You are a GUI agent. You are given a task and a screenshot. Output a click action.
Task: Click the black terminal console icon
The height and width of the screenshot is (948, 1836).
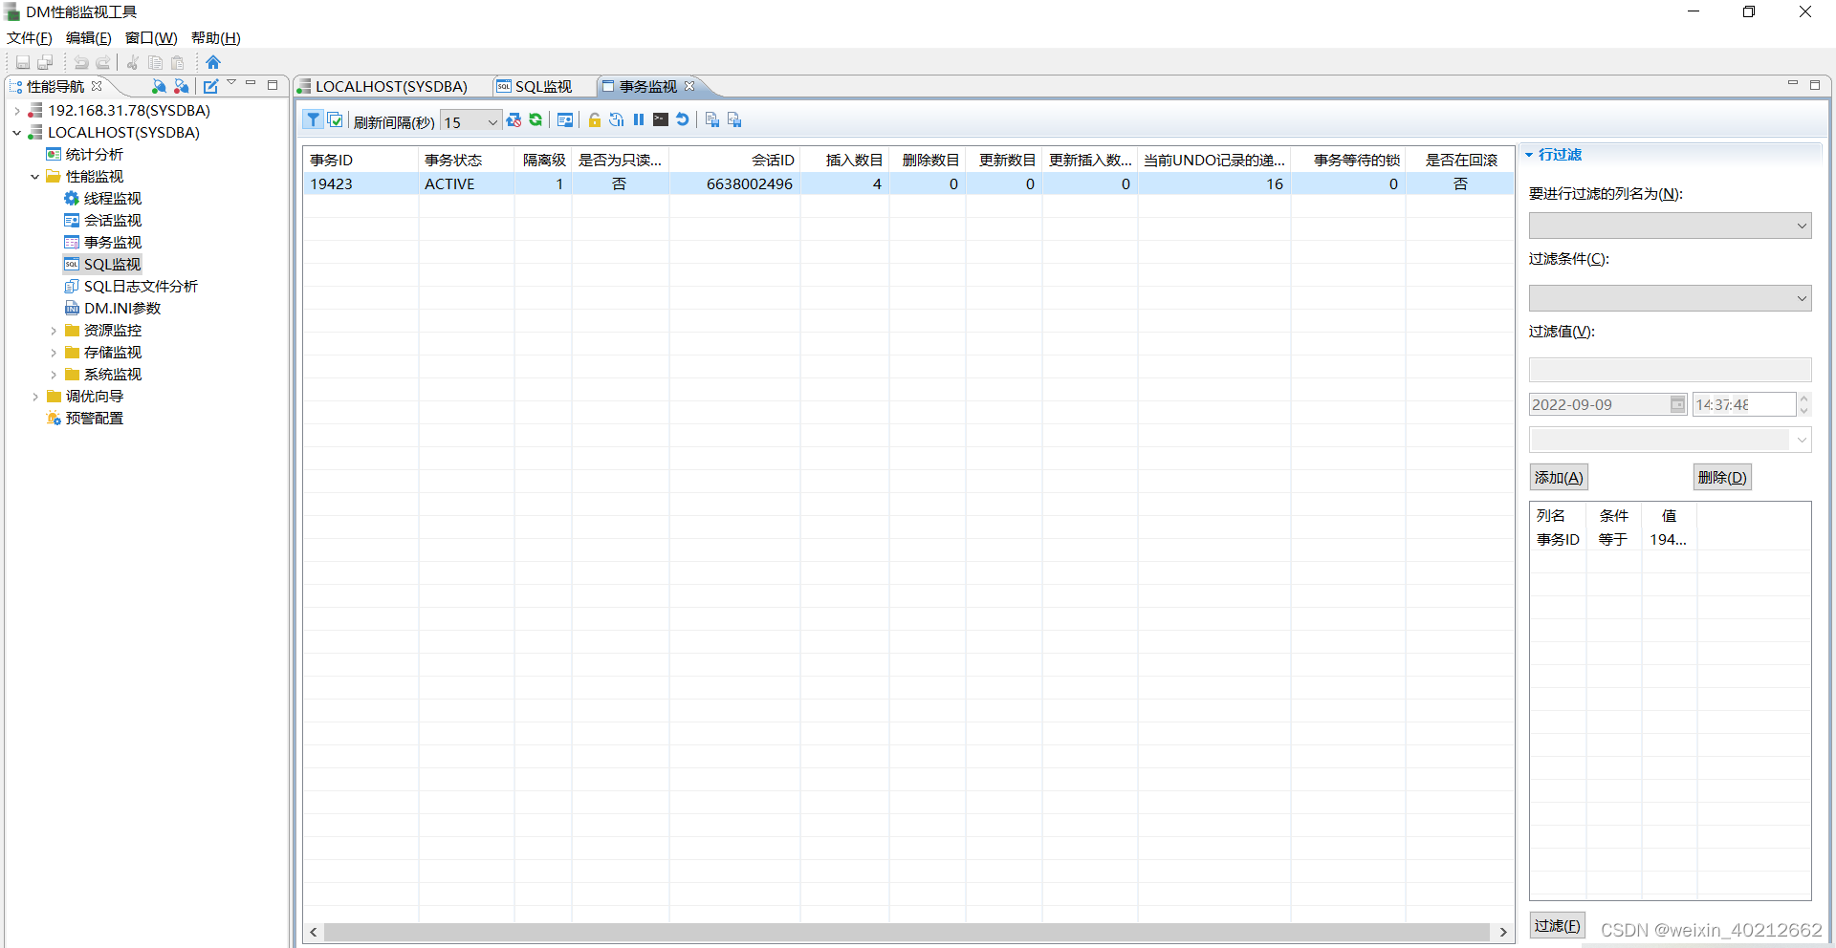pos(661,119)
